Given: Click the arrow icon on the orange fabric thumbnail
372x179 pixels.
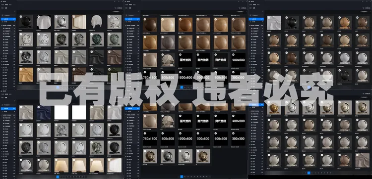Looking at the screenshot, I should [x=21, y=69].
